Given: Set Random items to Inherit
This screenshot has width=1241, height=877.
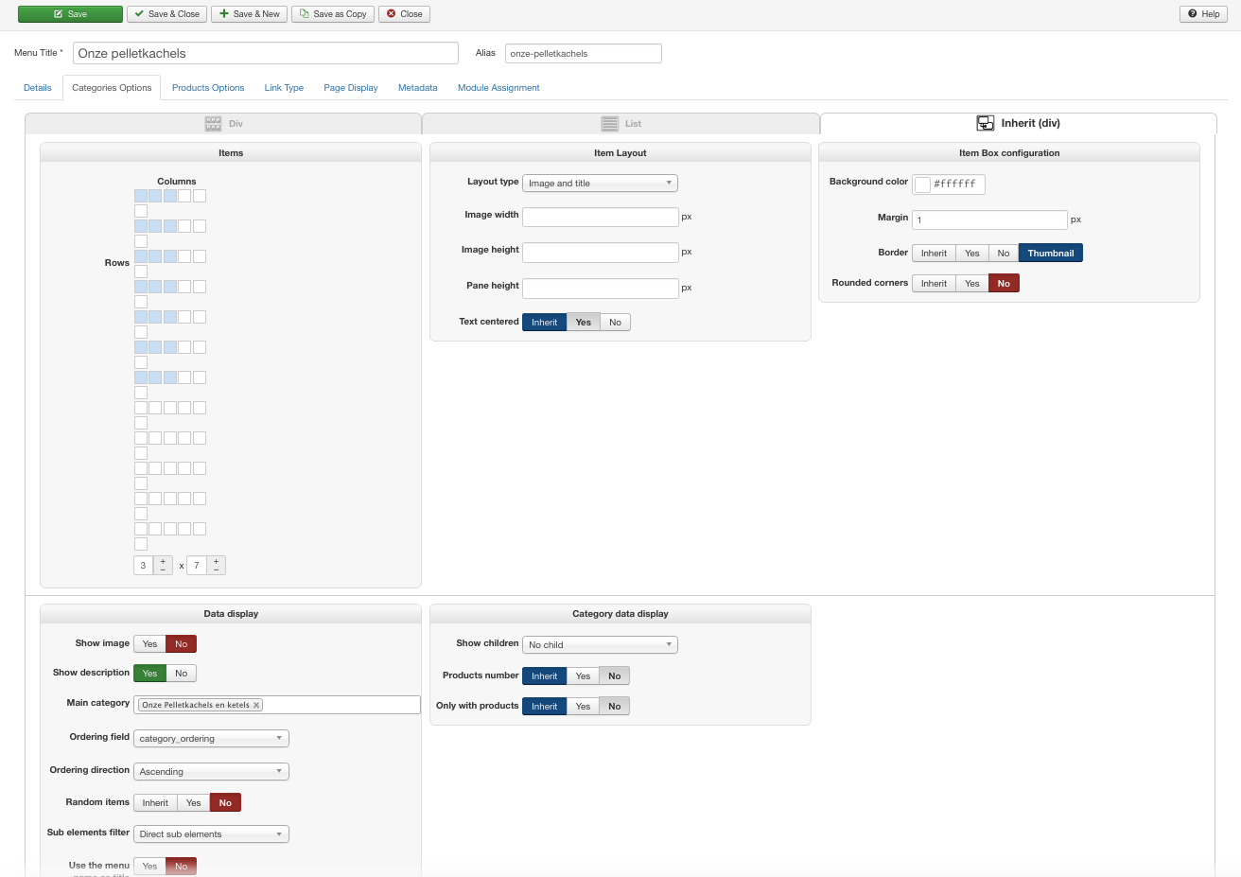Looking at the screenshot, I should click(x=155, y=803).
